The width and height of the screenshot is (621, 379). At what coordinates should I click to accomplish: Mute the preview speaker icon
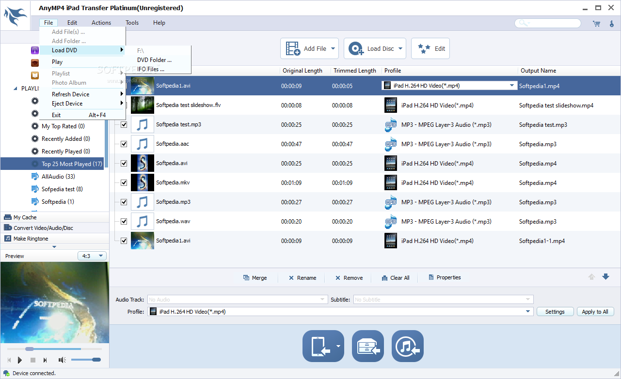tap(62, 360)
